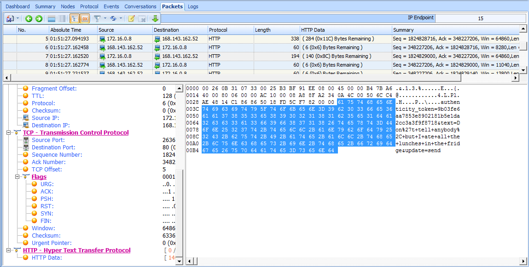This screenshot has height=267, width=529.
Task: Select the Destination IP tree item
Action: pyautogui.click(x=51, y=125)
